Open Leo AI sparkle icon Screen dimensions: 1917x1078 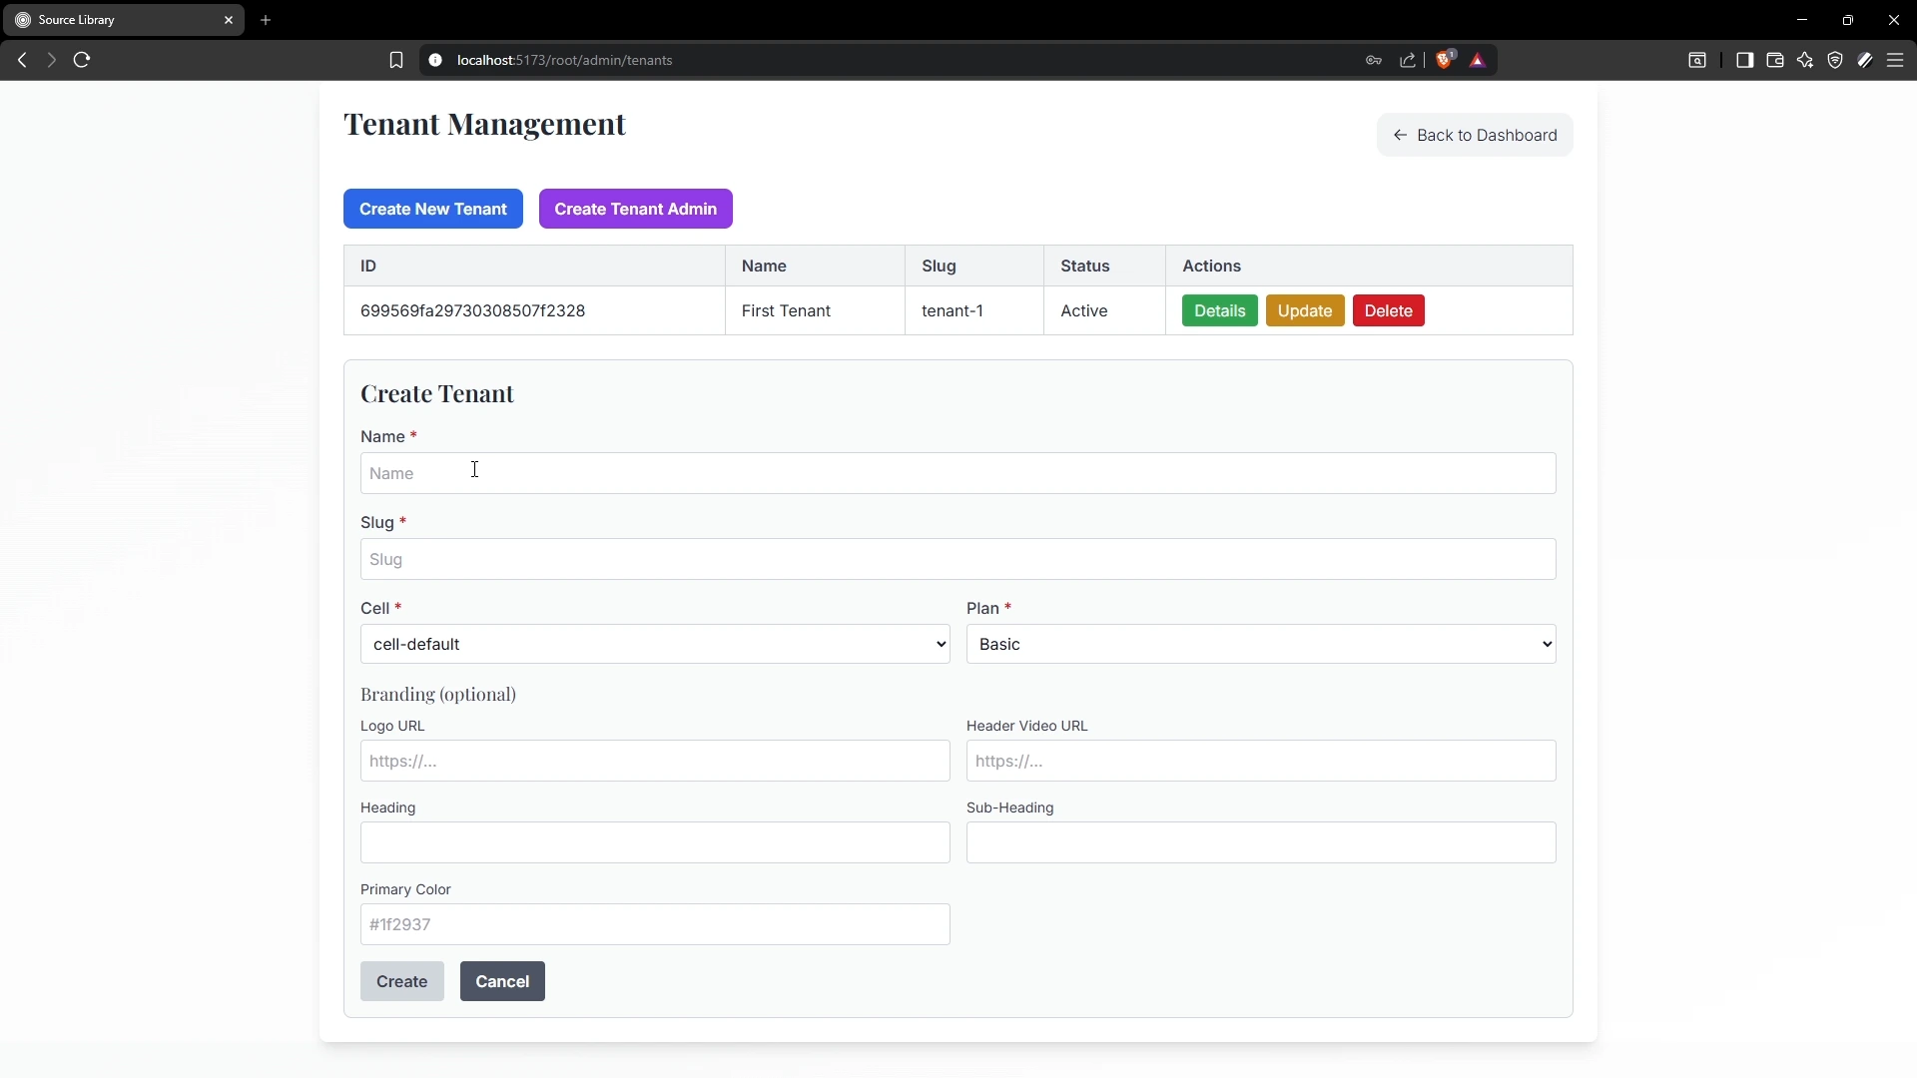[x=1804, y=60]
